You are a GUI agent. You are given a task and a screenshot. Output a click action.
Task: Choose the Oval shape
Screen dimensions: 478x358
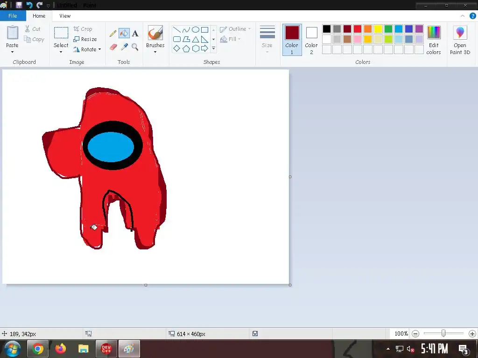196,29
